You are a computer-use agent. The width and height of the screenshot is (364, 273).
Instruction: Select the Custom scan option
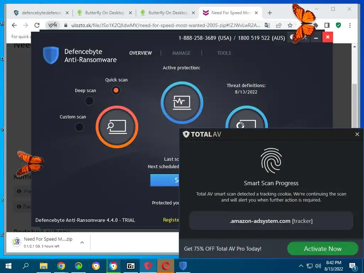pos(79,127)
